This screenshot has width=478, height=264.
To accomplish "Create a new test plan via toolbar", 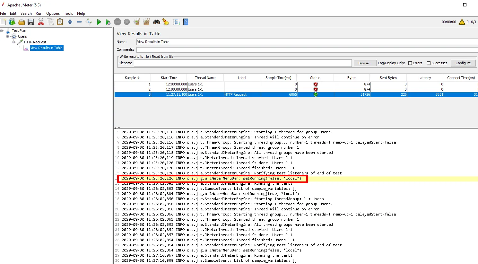I will coord(3,22).
